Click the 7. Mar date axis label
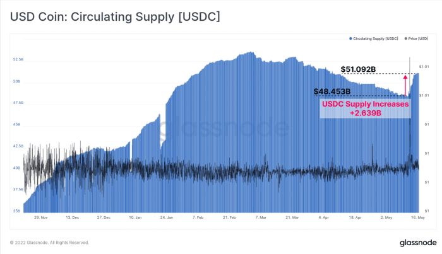This screenshot has width=442, height=254. coord(261,217)
